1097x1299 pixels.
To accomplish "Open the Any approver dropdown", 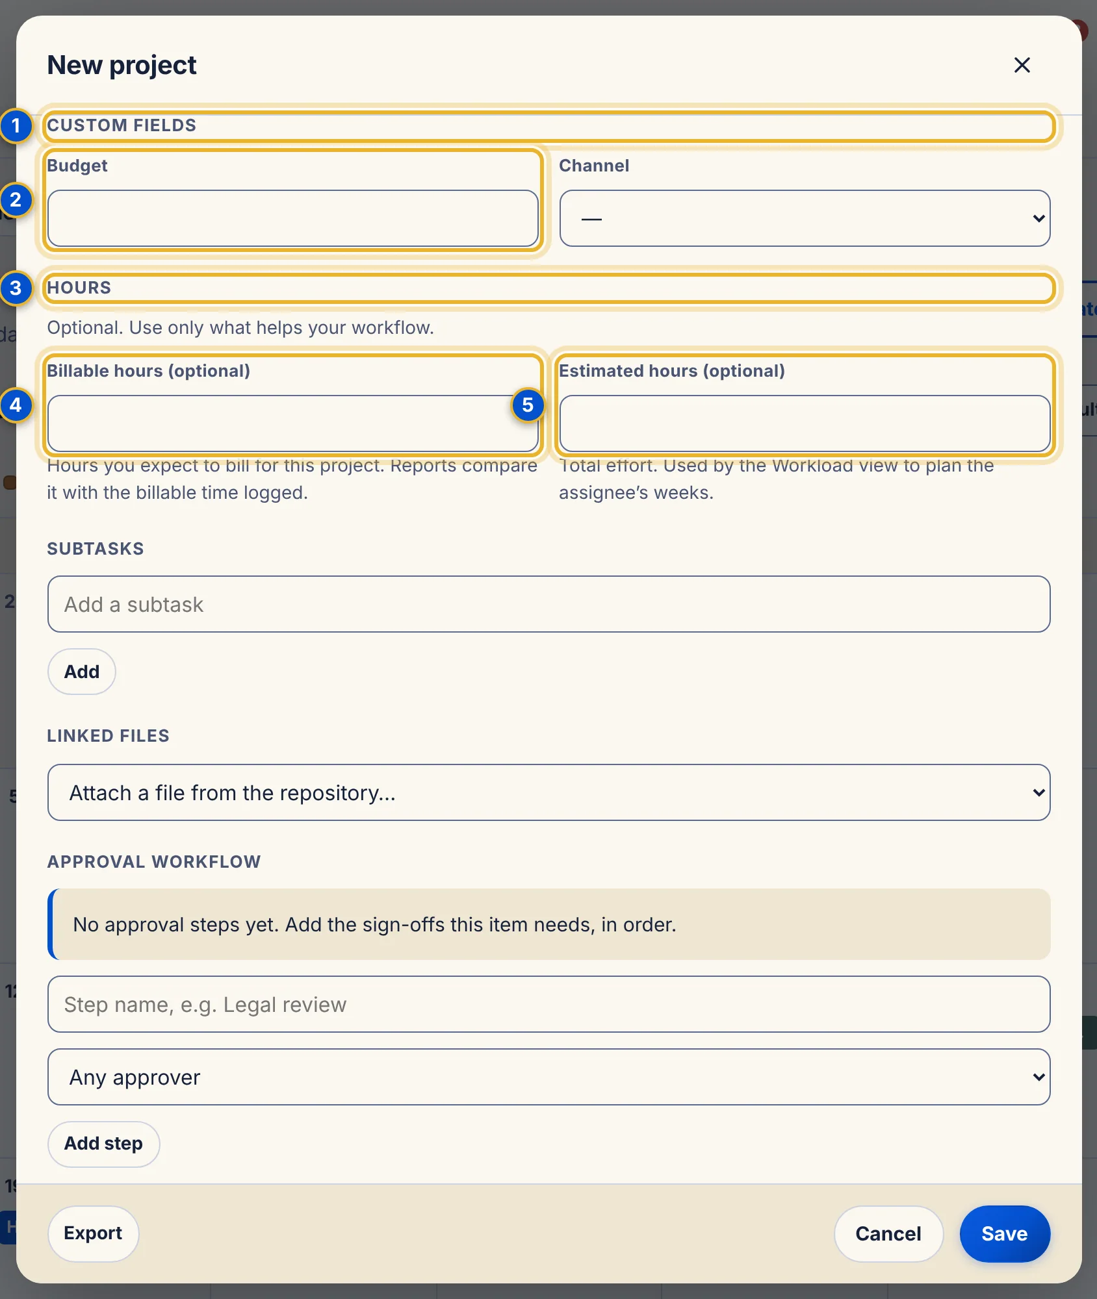I will (548, 1077).
